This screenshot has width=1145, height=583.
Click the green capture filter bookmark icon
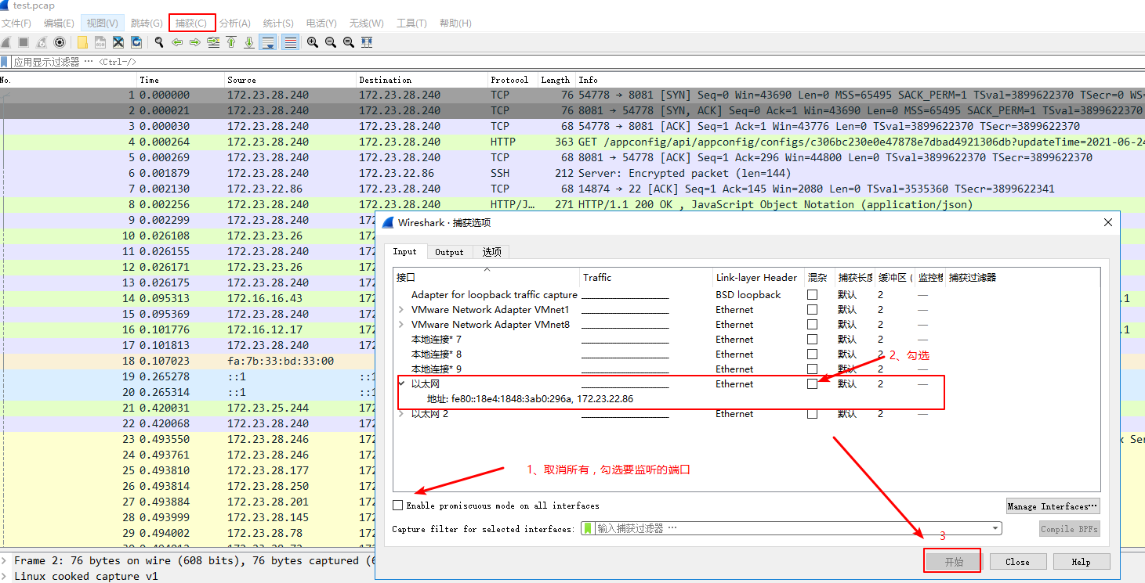click(x=588, y=528)
